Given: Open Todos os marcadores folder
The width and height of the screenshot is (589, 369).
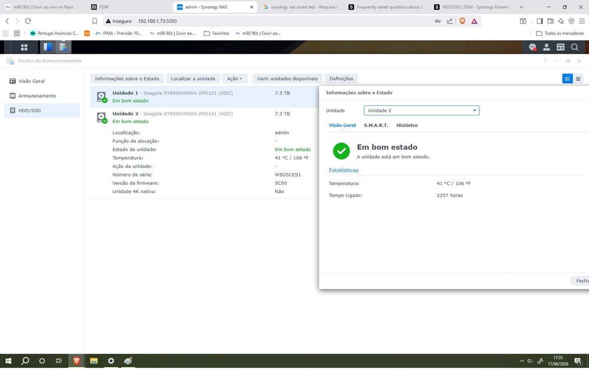Looking at the screenshot, I should (560, 33).
